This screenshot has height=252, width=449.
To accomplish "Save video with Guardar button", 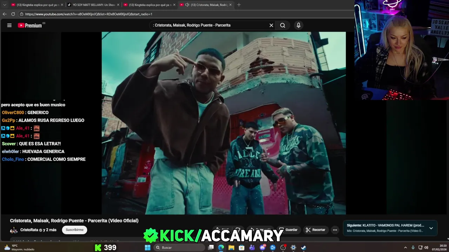I will point(288,230).
